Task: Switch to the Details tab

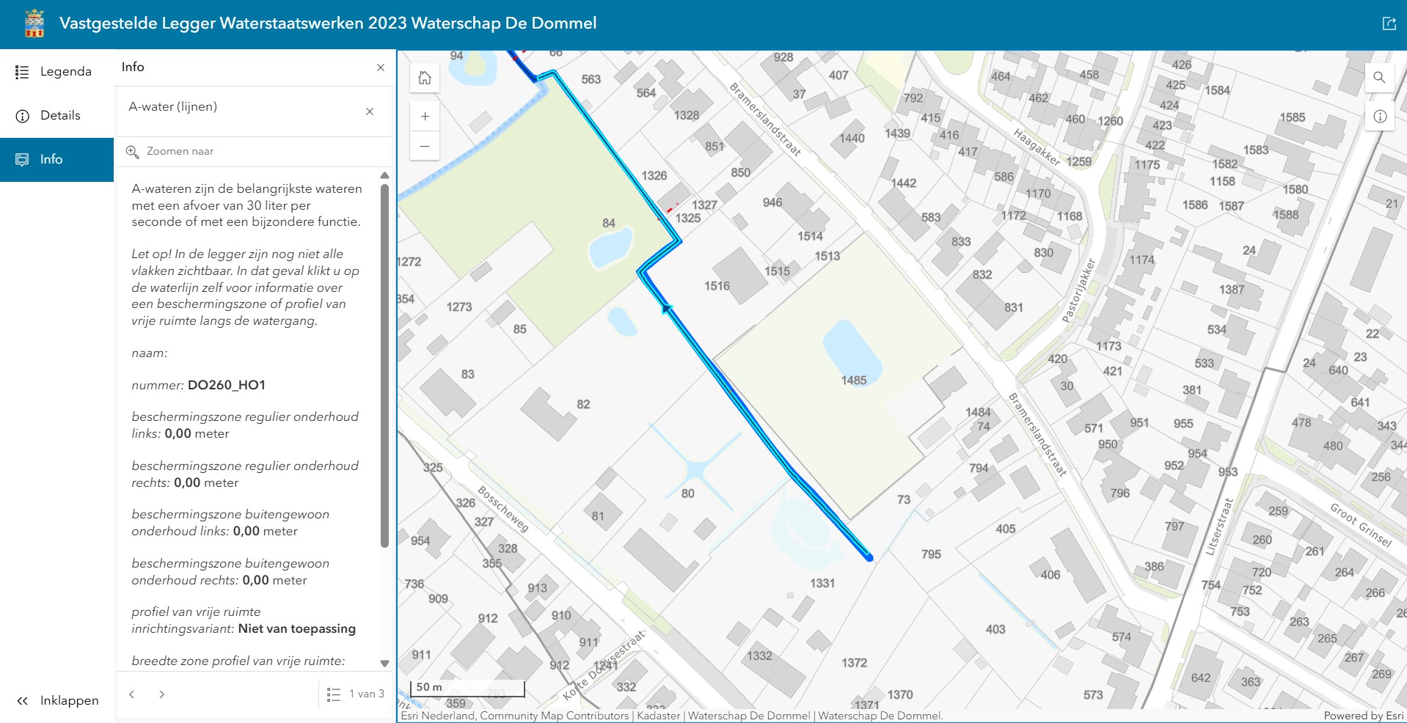Action: pos(56,116)
